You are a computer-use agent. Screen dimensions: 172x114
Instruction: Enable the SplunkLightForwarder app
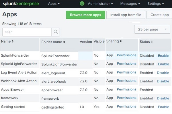[163, 64]
